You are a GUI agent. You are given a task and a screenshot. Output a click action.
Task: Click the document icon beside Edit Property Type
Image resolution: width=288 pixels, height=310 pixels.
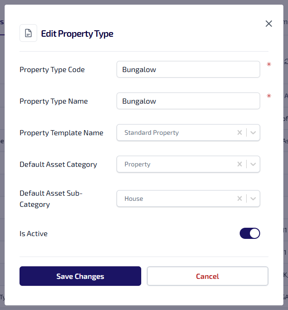28,33
